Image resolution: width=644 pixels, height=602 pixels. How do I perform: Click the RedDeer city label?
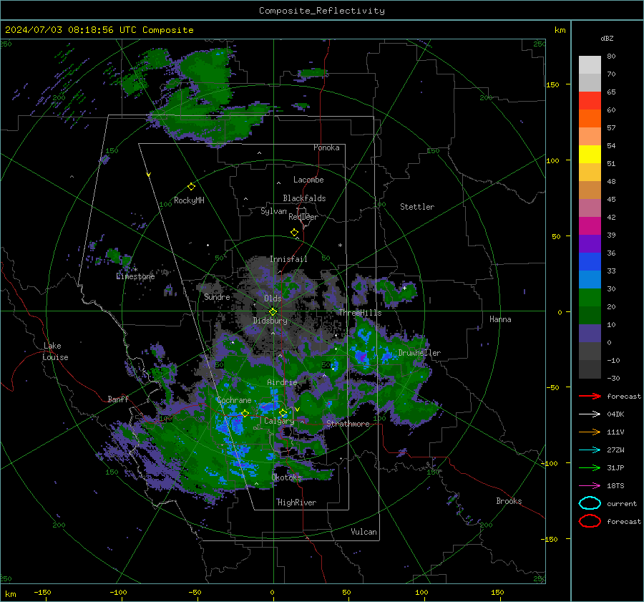coord(303,217)
